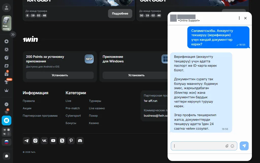Open the Discord footer social icon
Image resolution: width=260 pixels, height=163 pixels.
click(x=80, y=141)
